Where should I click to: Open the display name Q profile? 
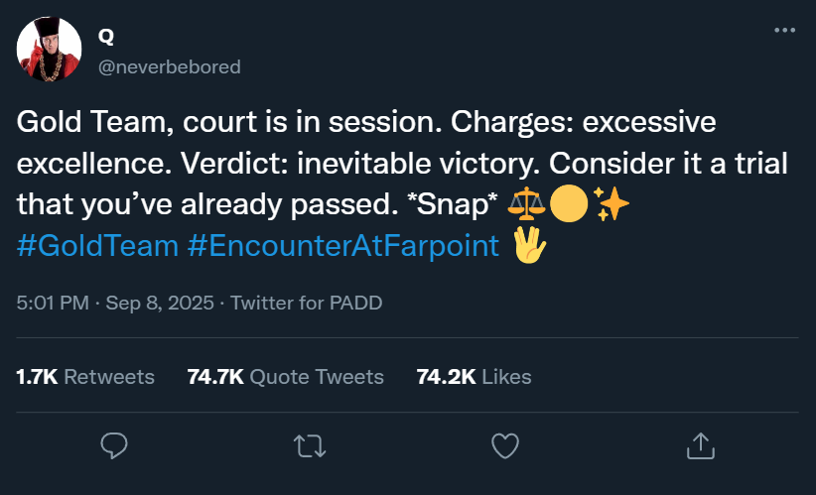106,36
